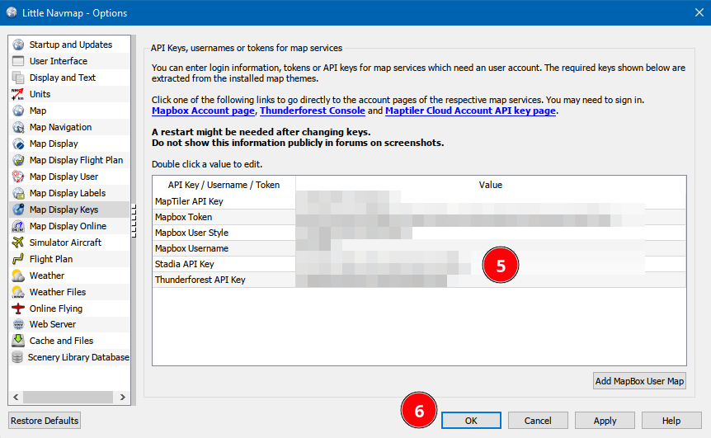Click the Map Display User icon
This screenshot has width=711, height=438.
point(18,177)
